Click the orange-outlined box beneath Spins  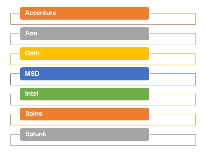click(x=103, y=123)
